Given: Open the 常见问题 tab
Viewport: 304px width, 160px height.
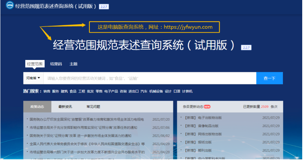Looking at the screenshot, I should point(93,107).
